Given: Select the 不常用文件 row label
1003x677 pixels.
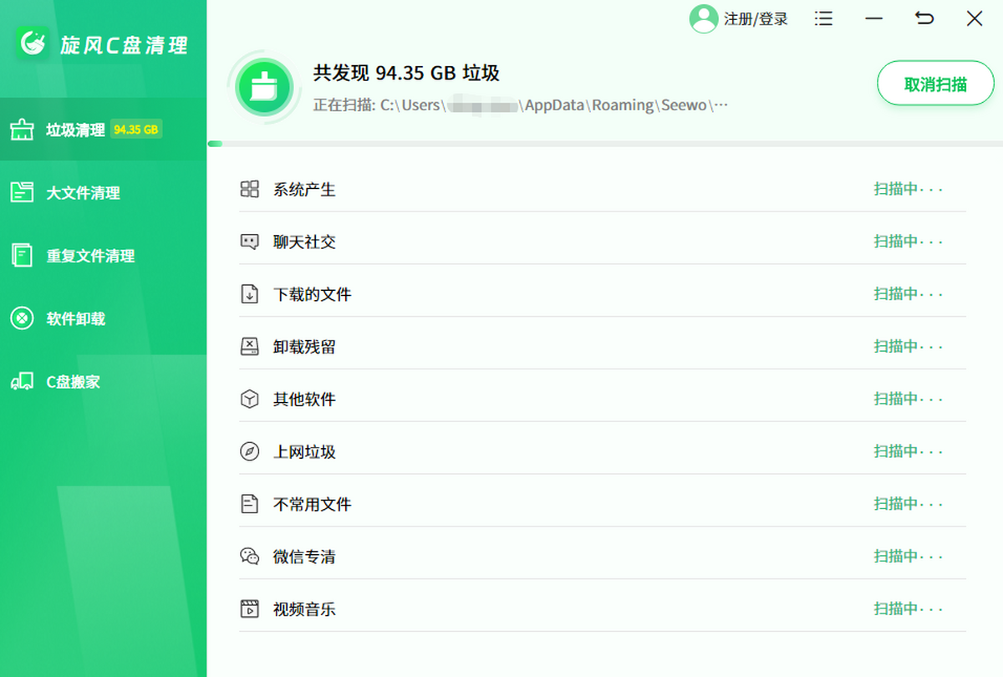Looking at the screenshot, I should [312, 505].
